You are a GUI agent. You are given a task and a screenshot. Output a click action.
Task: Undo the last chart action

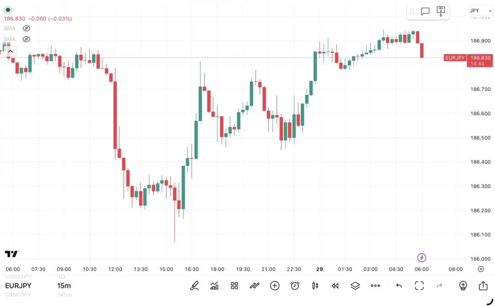tap(399, 286)
